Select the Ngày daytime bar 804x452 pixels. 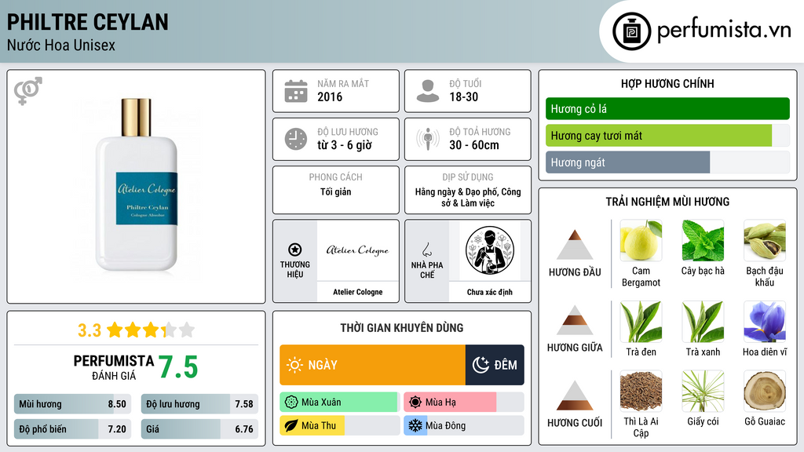click(372, 365)
